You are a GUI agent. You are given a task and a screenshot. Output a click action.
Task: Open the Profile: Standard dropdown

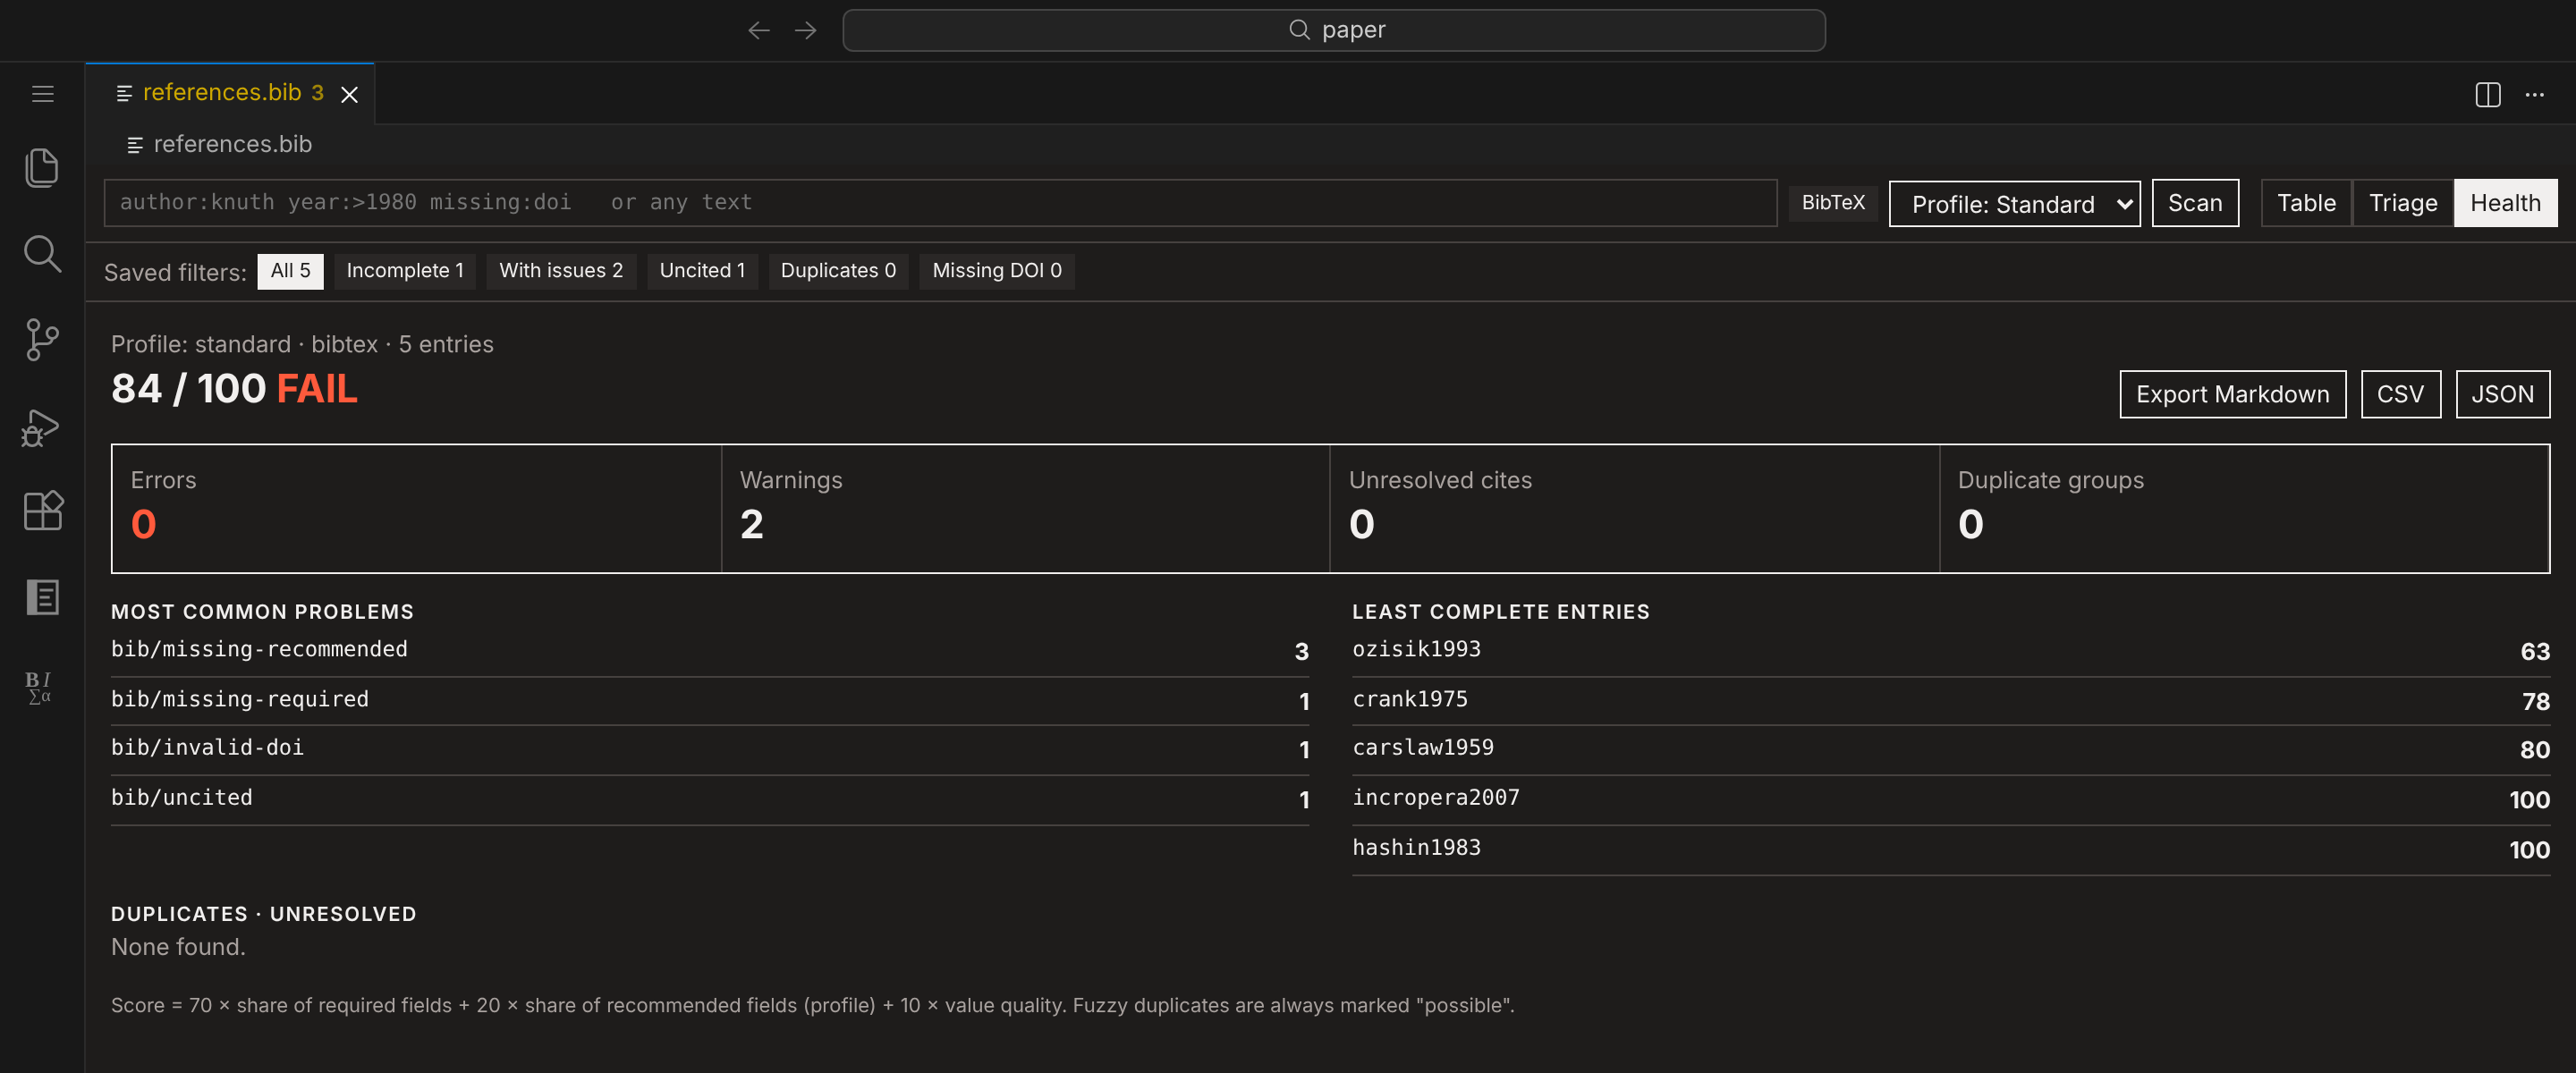click(2014, 203)
